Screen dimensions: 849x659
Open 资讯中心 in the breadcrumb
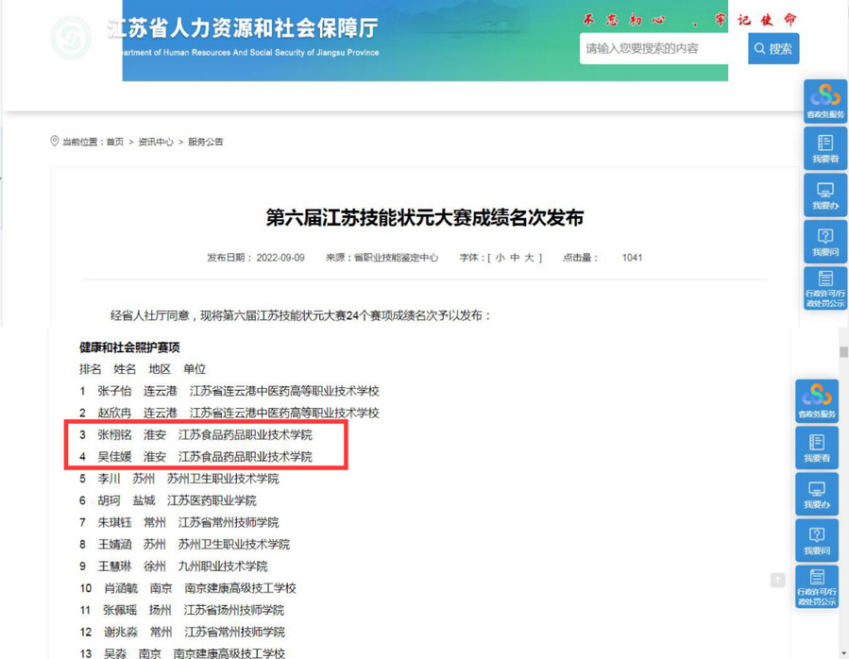click(x=156, y=142)
